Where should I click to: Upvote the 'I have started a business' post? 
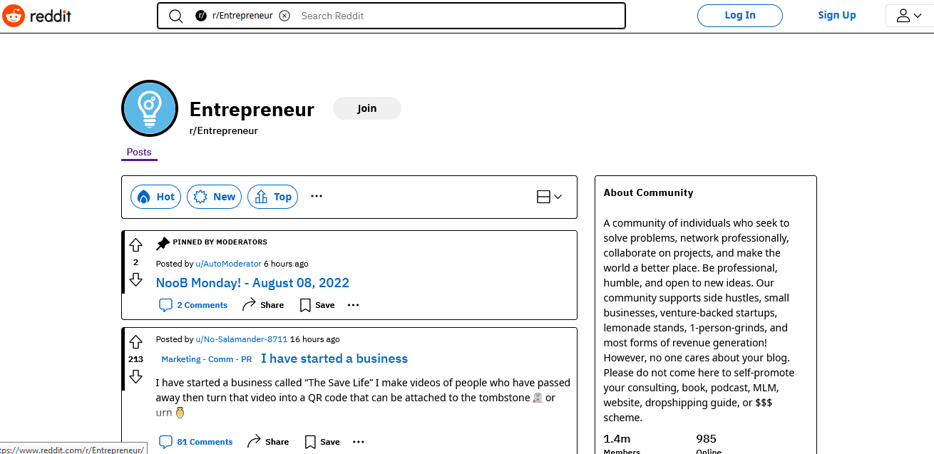135,342
